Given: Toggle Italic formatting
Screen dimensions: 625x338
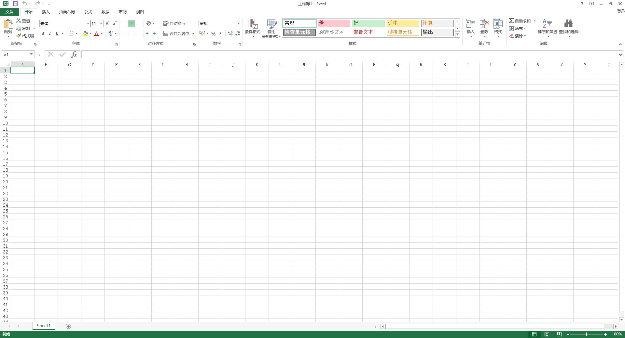Looking at the screenshot, I should click(50, 33).
